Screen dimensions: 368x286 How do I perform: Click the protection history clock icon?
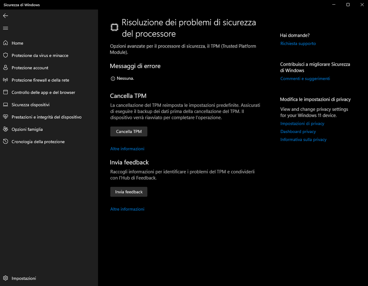coord(5,141)
